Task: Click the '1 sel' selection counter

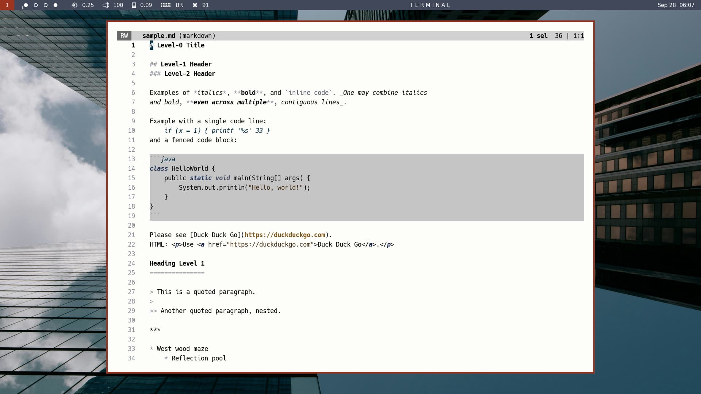Action: (538, 36)
